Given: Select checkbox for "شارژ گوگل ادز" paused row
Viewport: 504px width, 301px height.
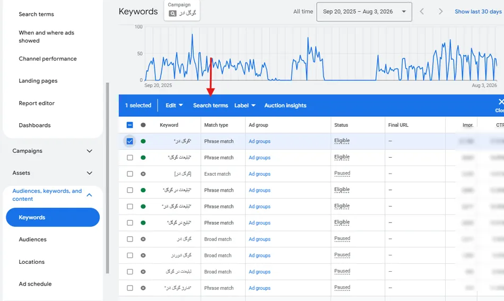Looking at the screenshot, I should tap(129, 288).
